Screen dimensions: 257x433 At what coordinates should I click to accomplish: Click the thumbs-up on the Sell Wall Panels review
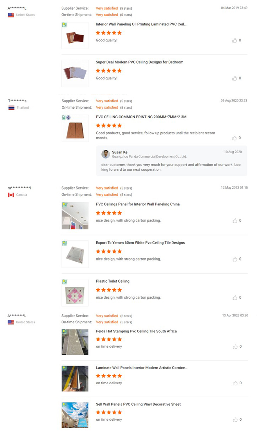pyautogui.click(x=236, y=419)
